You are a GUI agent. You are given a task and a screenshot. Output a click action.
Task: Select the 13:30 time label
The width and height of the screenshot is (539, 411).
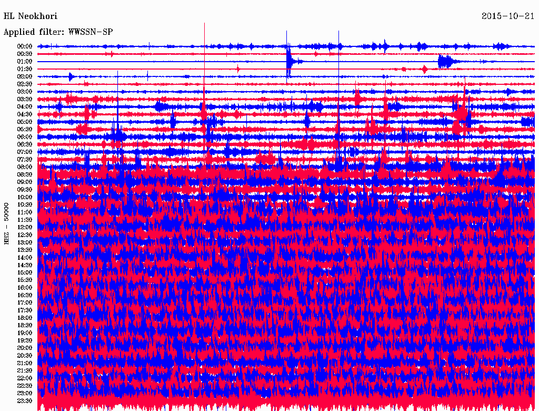(25, 250)
